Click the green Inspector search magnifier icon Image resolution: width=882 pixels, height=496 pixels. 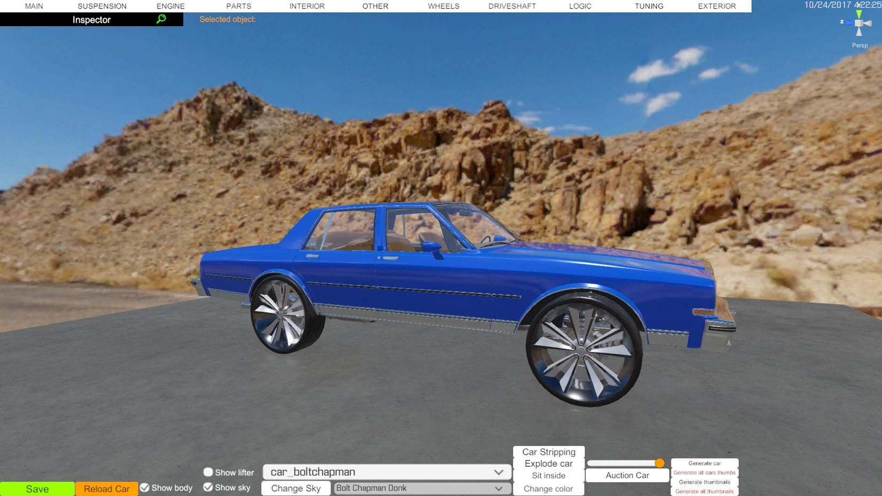[161, 19]
